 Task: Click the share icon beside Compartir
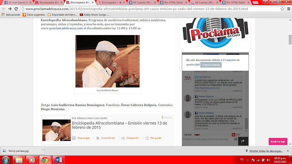tap(123, 138)
